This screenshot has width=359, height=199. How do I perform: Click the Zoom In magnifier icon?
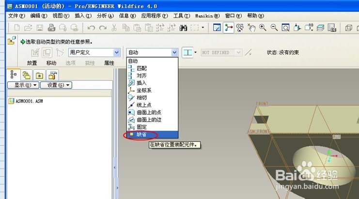point(263,28)
